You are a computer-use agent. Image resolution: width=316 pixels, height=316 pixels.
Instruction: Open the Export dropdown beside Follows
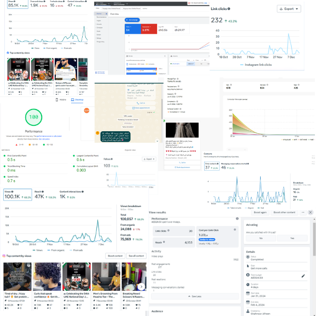(x=149, y=159)
